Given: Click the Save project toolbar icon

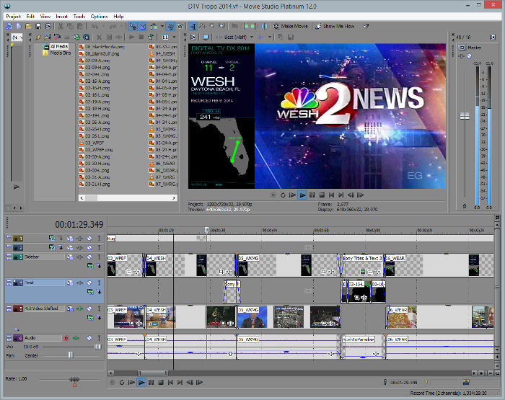Looking at the screenshot, I should (x=38, y=26).
